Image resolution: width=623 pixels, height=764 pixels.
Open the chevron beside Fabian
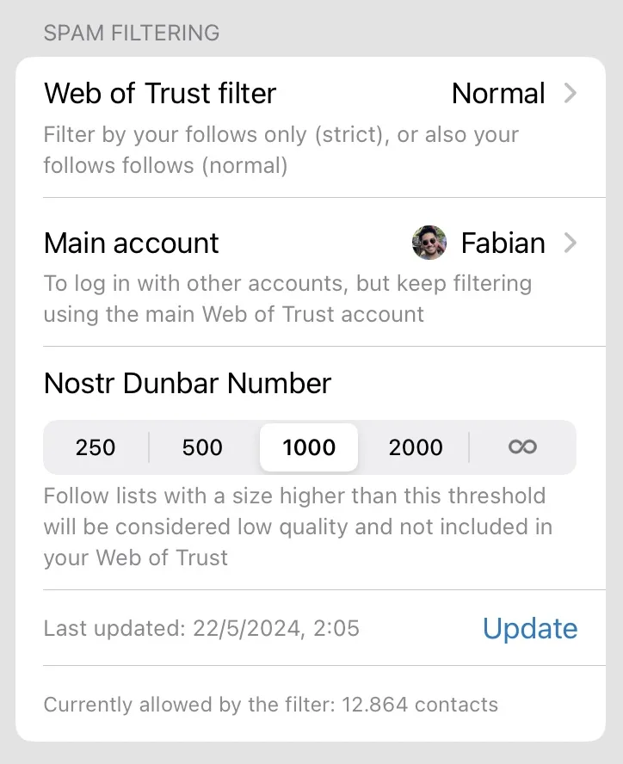coord(570,243)
